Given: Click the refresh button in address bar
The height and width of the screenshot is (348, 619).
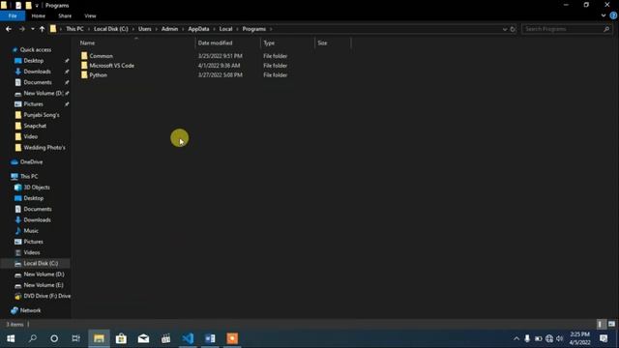Looking at the screenshot, I should point(513,29).
